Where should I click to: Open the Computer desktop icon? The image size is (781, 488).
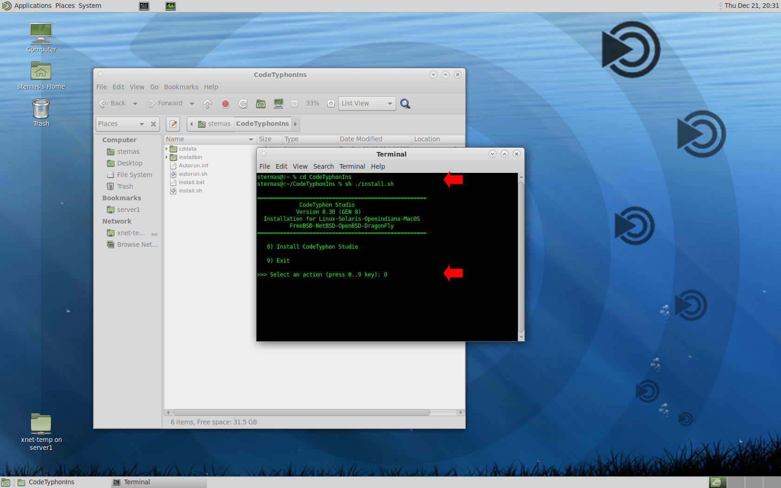[41, 38]
